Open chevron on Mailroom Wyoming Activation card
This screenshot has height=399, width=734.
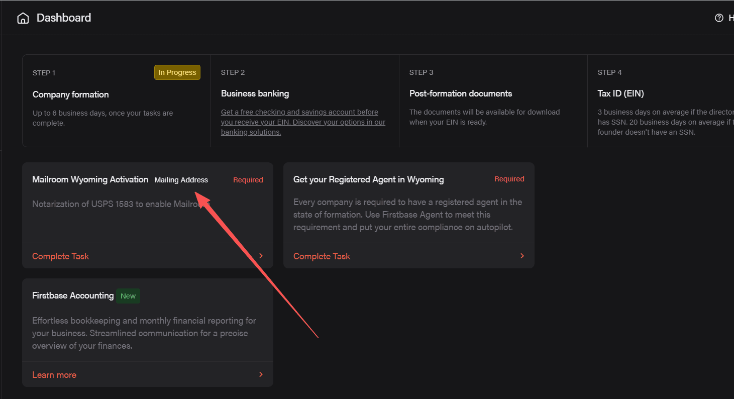(x=261, y=256)
